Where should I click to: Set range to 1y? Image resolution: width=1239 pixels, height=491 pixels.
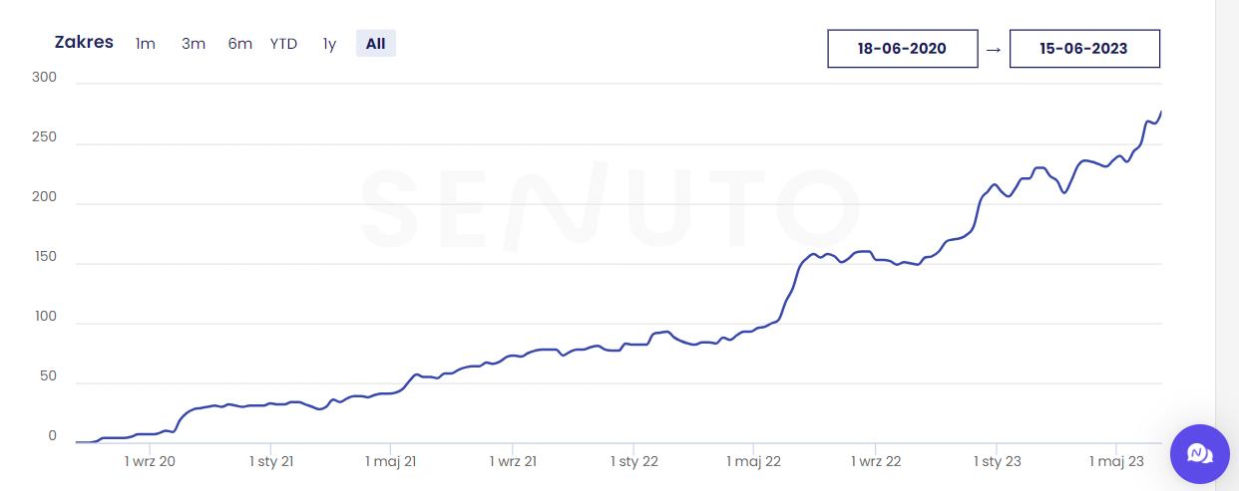click(x=329, y=44)
